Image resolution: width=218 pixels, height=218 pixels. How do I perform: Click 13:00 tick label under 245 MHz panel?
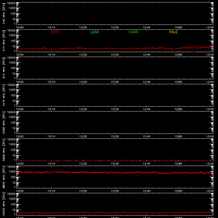pos(210,28)
